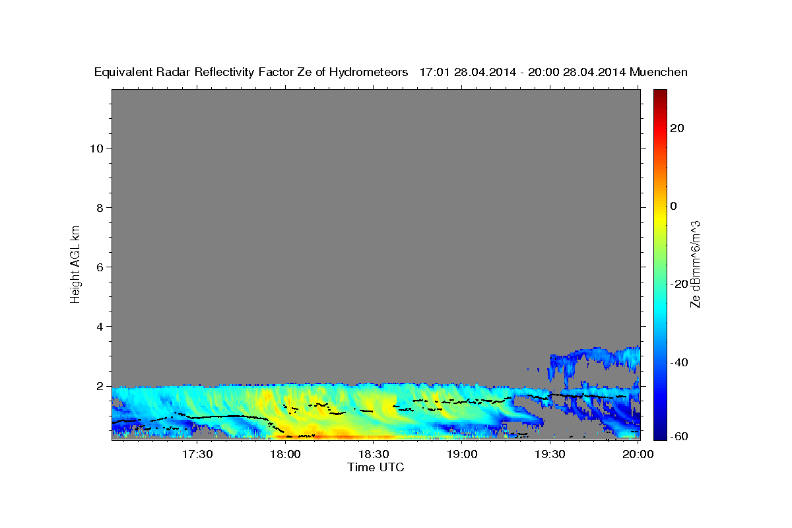The image size is (792, 528).
Task: Click the blue cloud layer at 3 km after 19:30
Action: point(594,356)
